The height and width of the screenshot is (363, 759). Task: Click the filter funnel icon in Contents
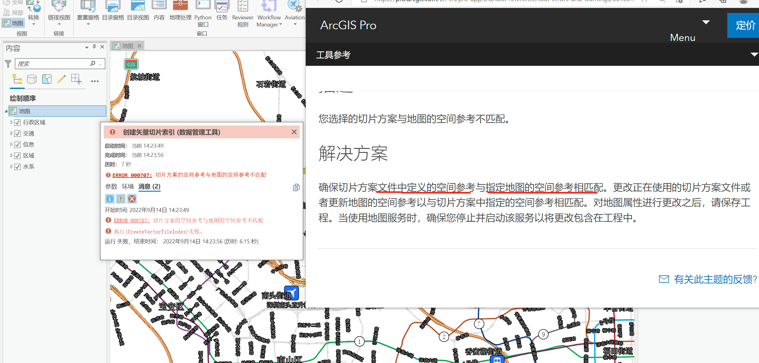click(8, 64)
